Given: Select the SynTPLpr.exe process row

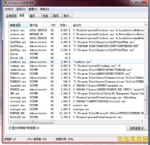Looking at the screenshot, I should click(x=76, y=50).
